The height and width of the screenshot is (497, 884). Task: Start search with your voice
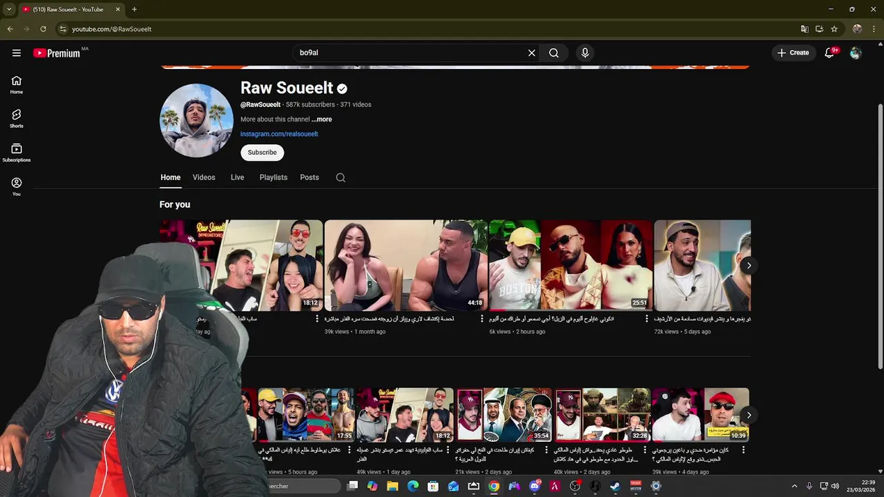click(x=585, y=53)
